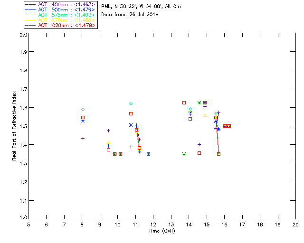Click the y-axis tick label 1.2
Screen dimensions: 304x243
23,182
